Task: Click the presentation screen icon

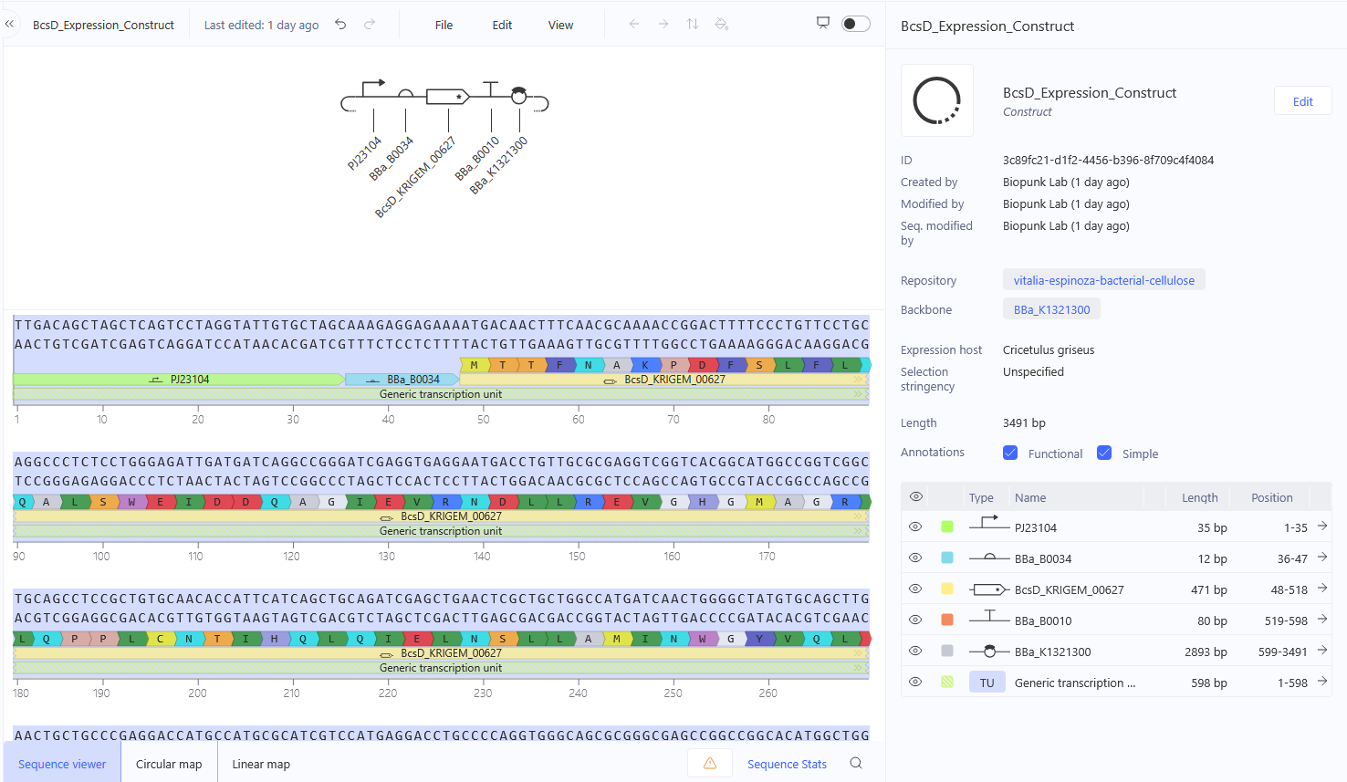Action: click(x=823, y=23)
